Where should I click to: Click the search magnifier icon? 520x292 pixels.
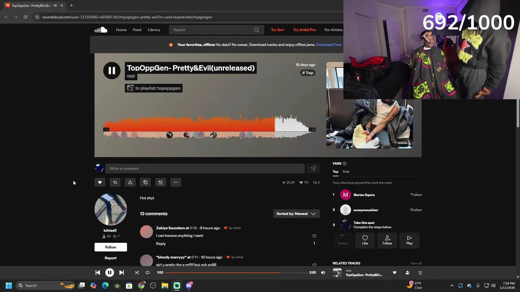tap(256, 30)
